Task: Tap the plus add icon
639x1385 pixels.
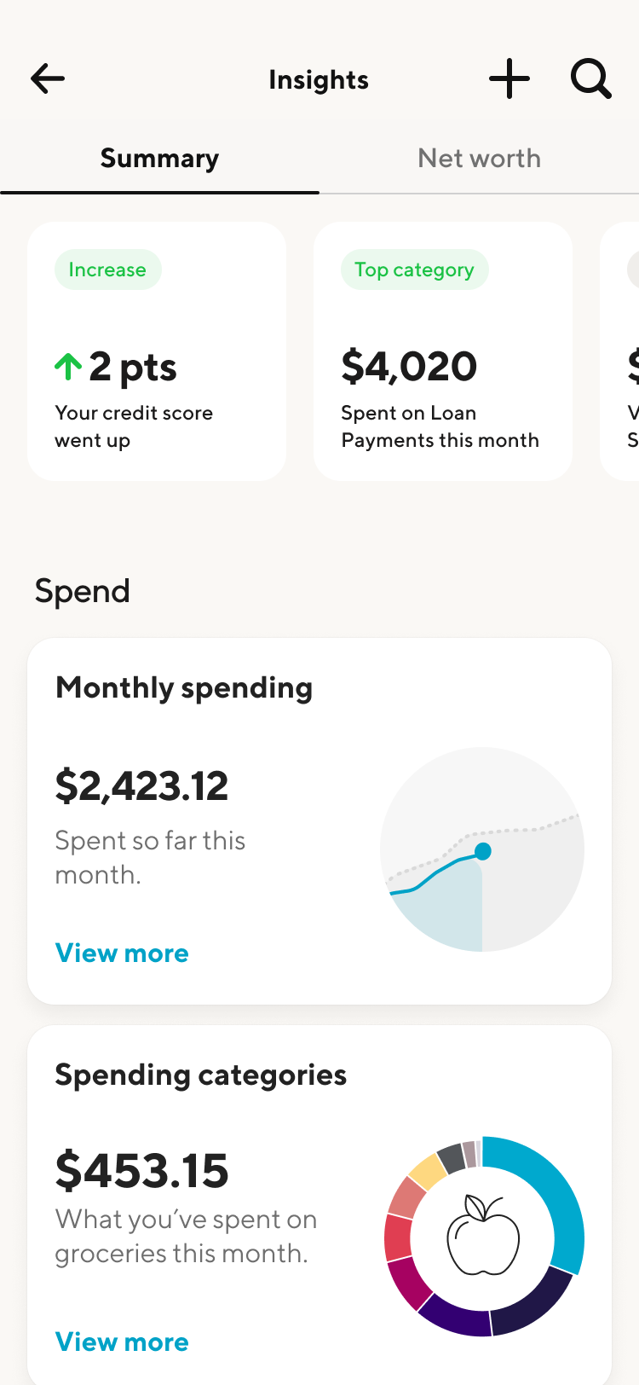Action: tap(509, 79)
